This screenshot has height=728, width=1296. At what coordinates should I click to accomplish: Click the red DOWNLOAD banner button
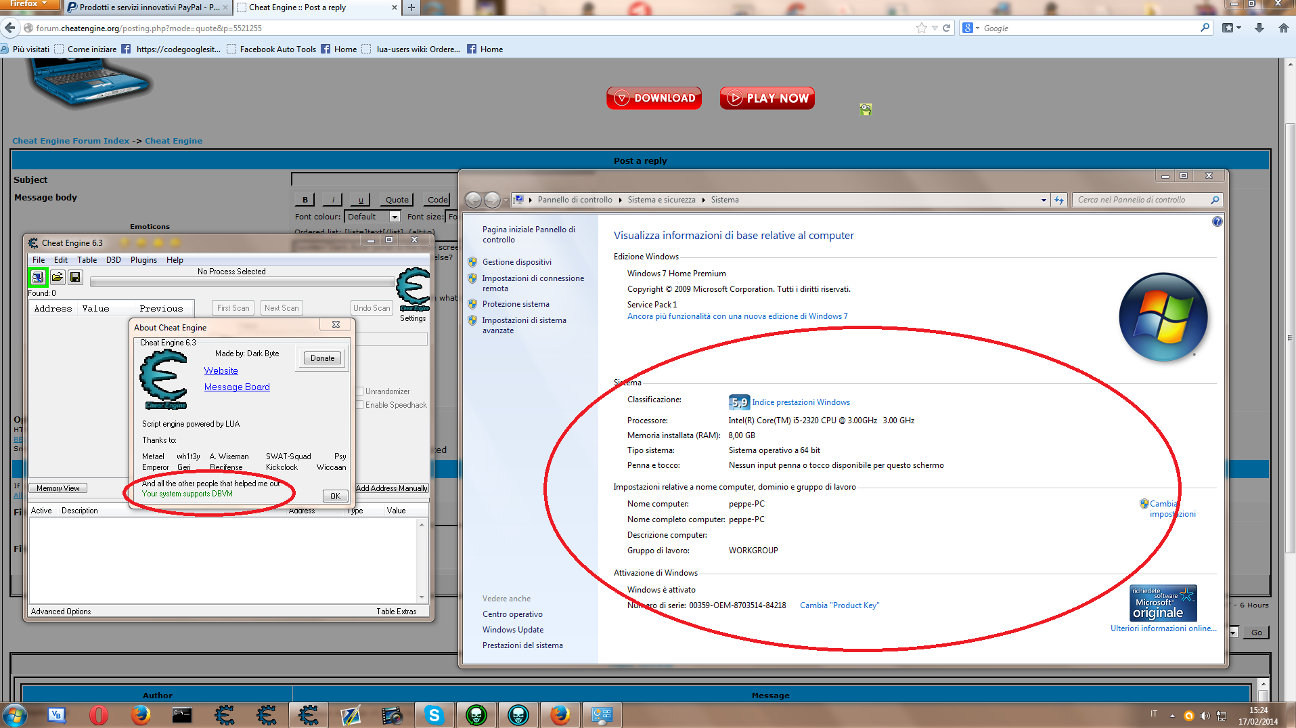[654, 98]
